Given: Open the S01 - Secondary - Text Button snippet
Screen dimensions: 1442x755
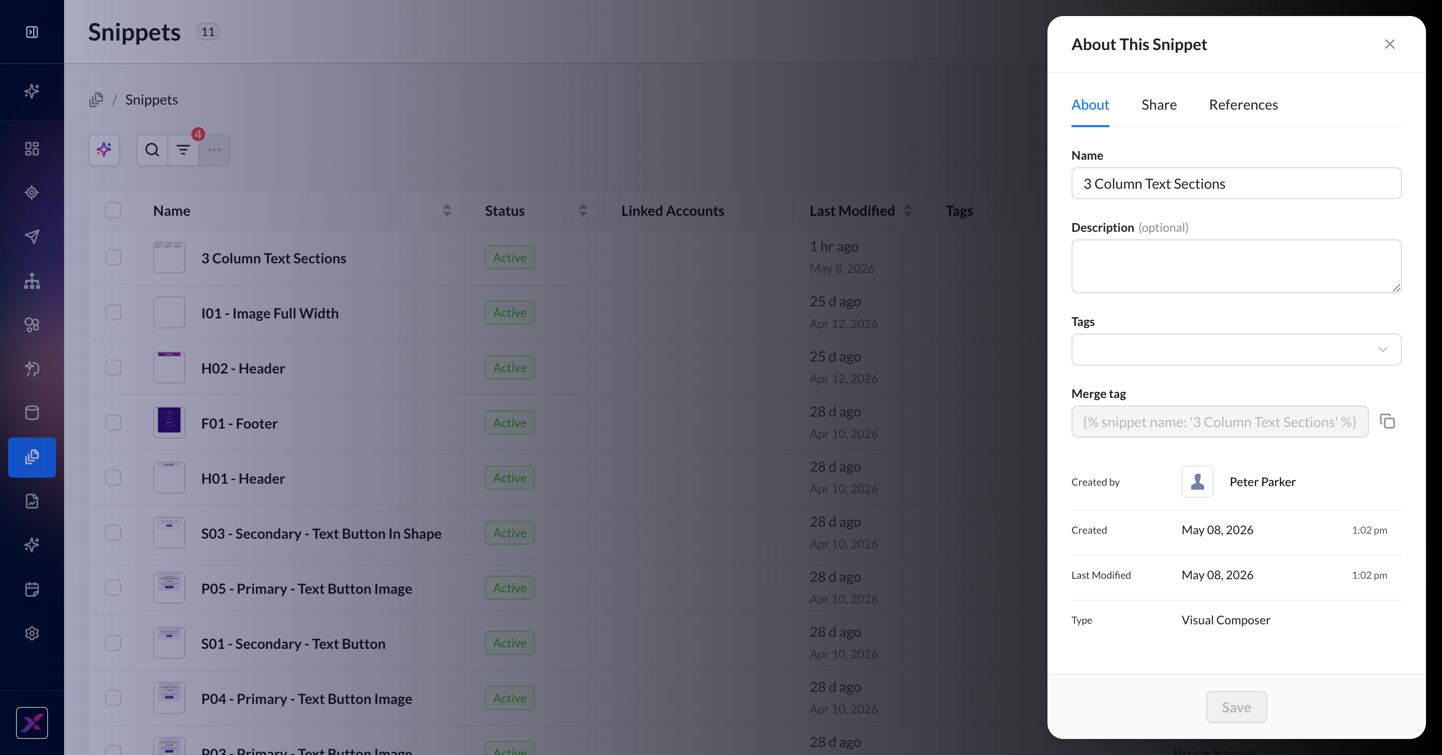Looking at the screenshot, I should click(293, 644).
